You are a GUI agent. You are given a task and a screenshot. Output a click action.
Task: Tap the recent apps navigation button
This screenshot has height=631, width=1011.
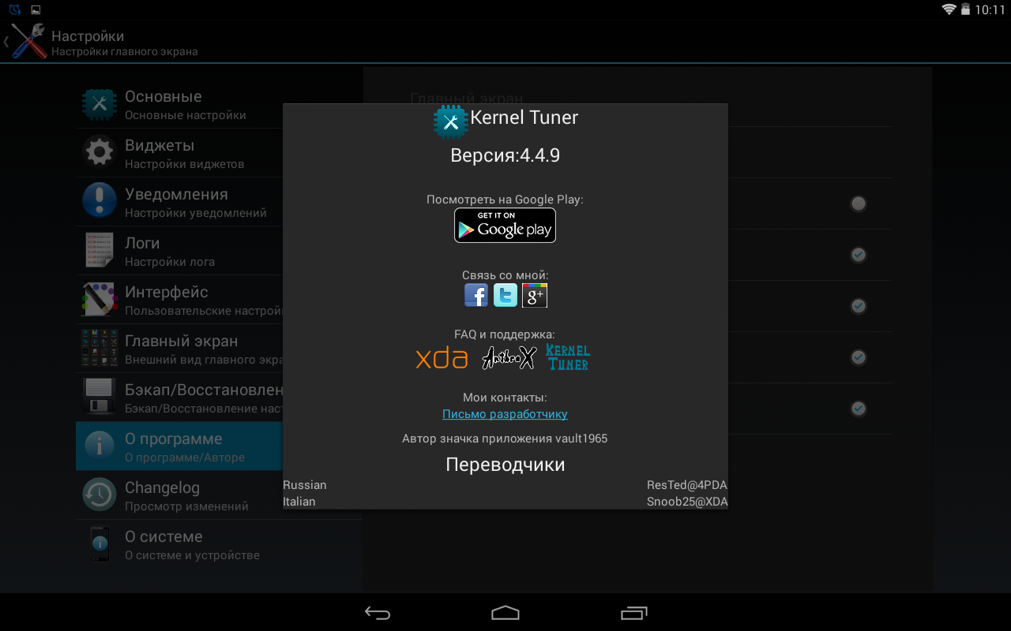[x=634, y=613]
